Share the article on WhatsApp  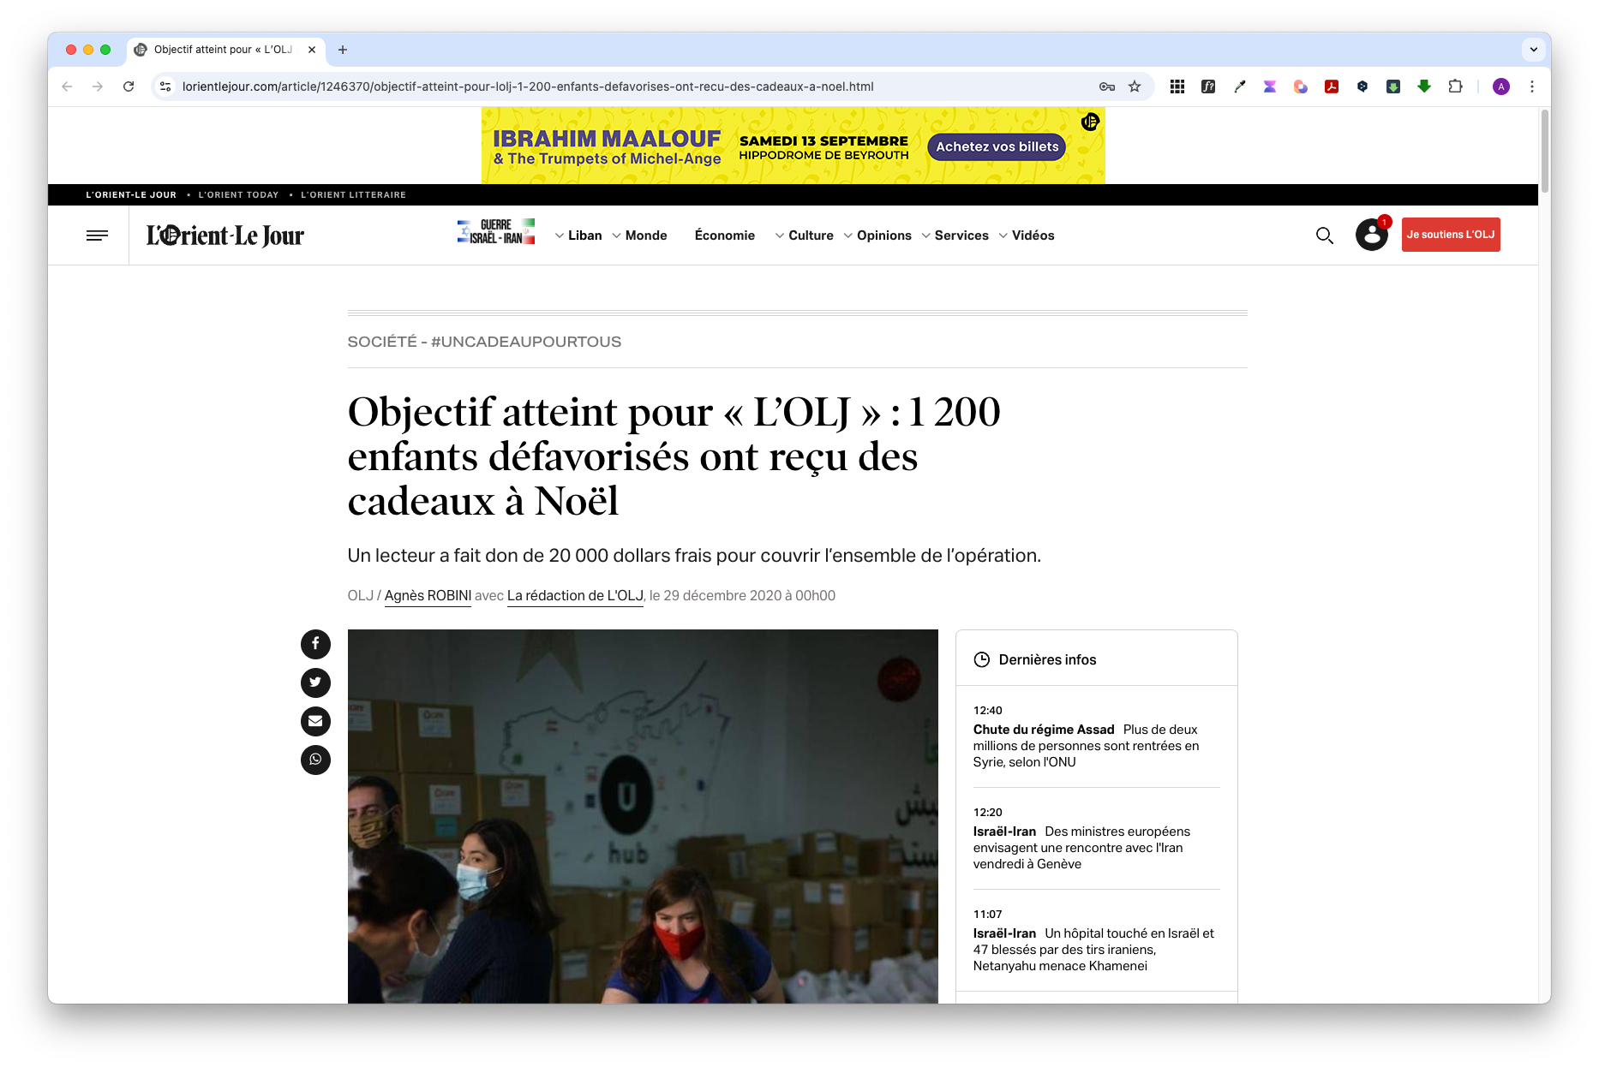[x=315, y=760]
